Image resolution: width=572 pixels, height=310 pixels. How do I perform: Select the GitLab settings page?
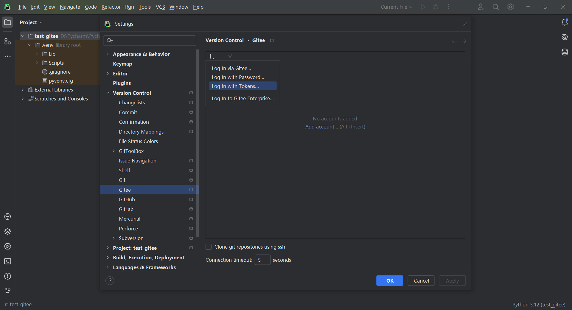coord(149,209)
